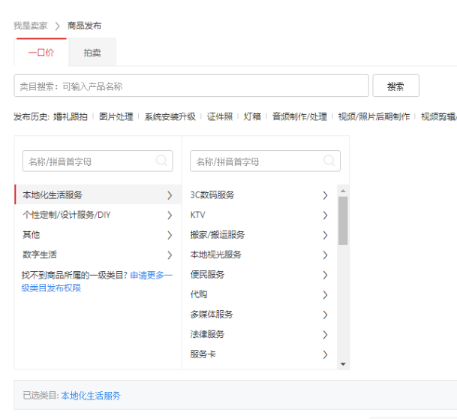Select the 法律服务 subcategory
The height and width of the screenshot is (419, 457).
pos(207,334)
